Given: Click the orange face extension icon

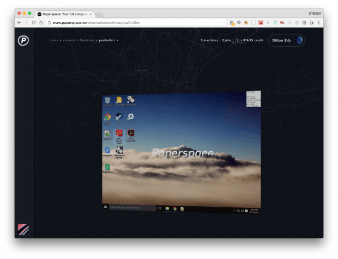Looking at the screenshot, I should 246,23.
